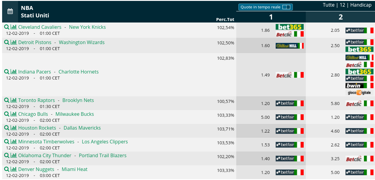Click the magnifier icon for Minnesota Timberwolves
The image size is (375, 180).
tap(7, 142)
